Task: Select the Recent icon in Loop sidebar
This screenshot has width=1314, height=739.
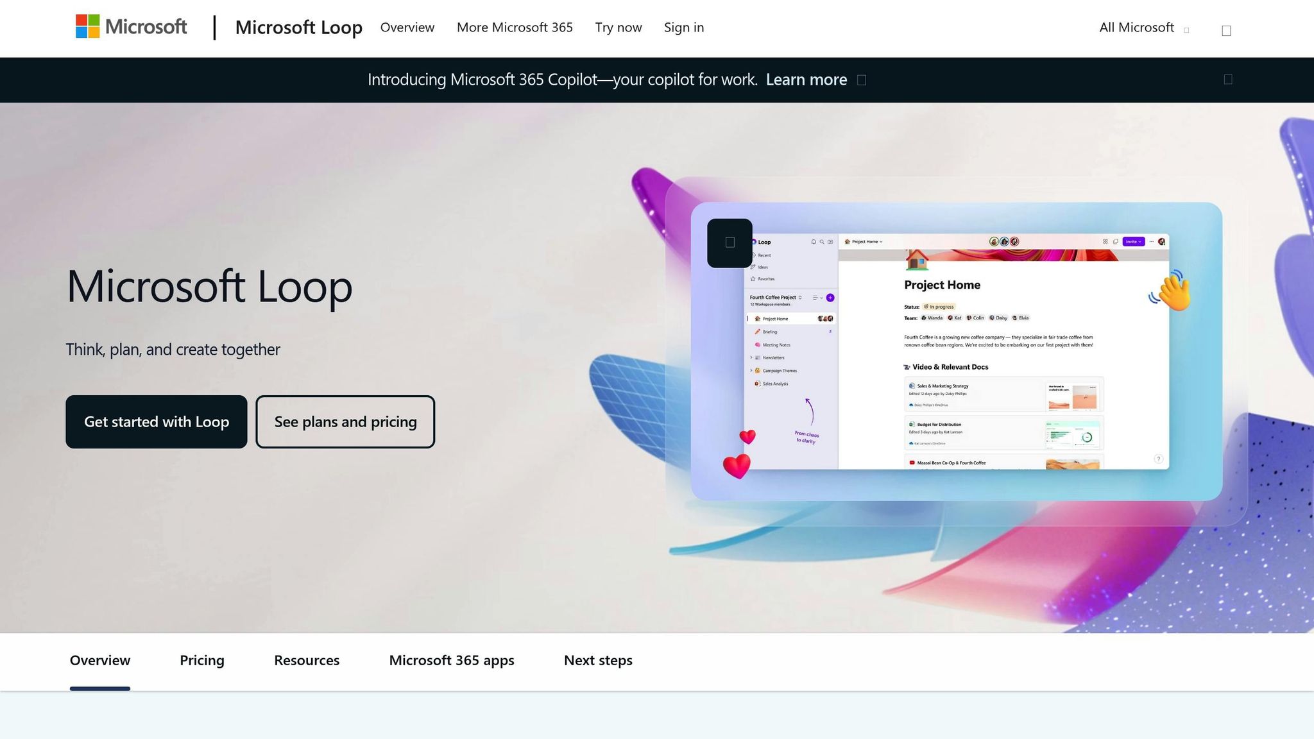Action: coord(762,255)
